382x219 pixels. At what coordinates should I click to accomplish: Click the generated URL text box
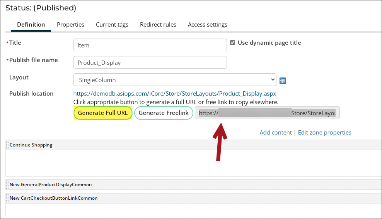click(267, 113)
